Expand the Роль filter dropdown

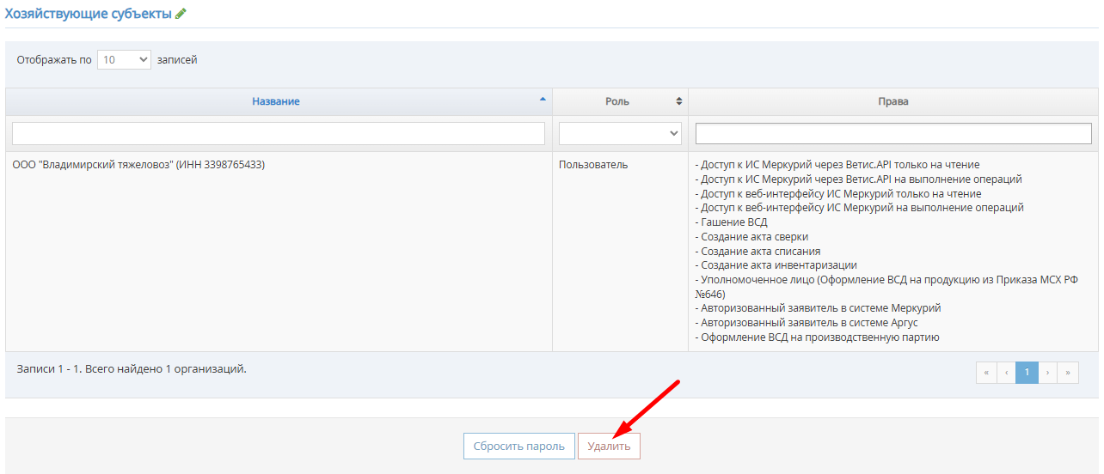click(x=620, y=133)
